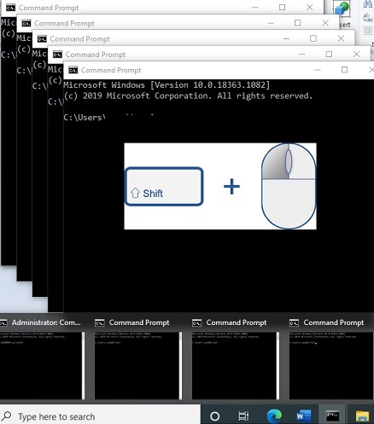Open File Explorer from the taskbar

[x=362, y=416]
